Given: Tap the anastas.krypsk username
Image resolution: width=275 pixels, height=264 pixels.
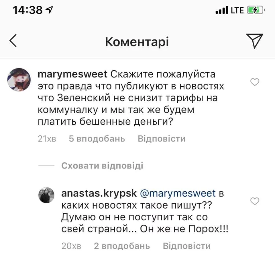Looking at the screenshot, I should point(99,193).
